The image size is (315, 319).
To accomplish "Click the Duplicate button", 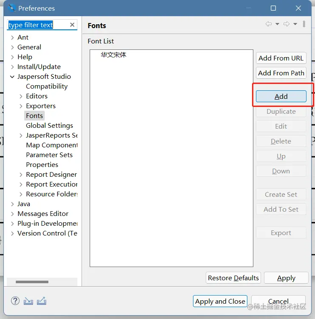I will (281, 112).
